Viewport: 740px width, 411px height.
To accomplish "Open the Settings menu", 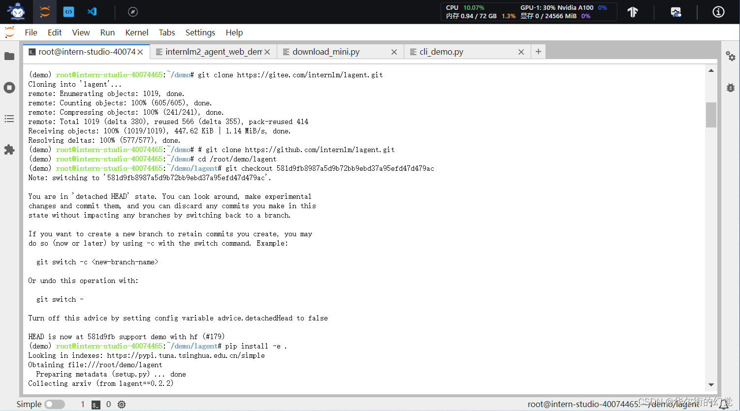I will [200, 32].
